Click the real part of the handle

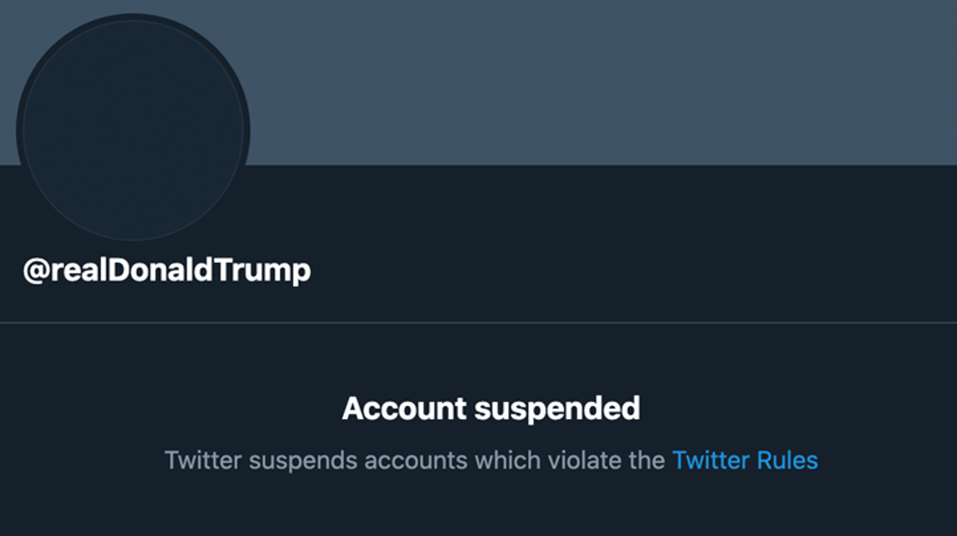pyautogui.click(x=79, y=271)
